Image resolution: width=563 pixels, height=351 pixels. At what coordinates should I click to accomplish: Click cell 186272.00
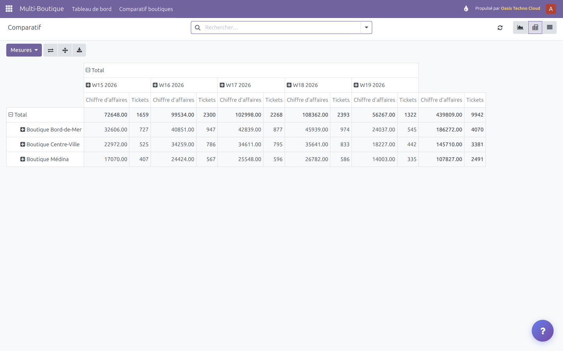tap(441, 129)
